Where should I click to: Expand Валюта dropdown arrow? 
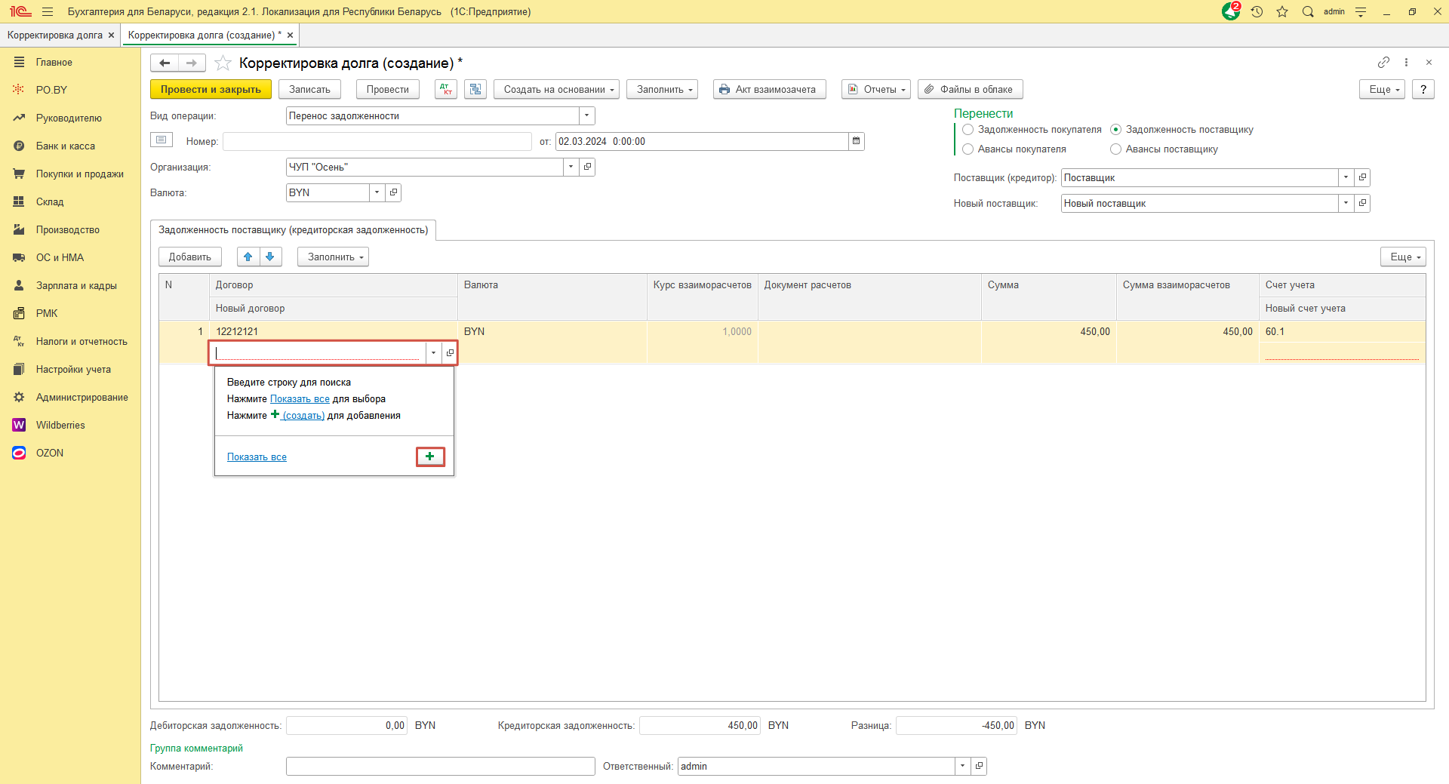(377, 192)
